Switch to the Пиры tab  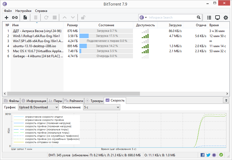coord(55,101)
